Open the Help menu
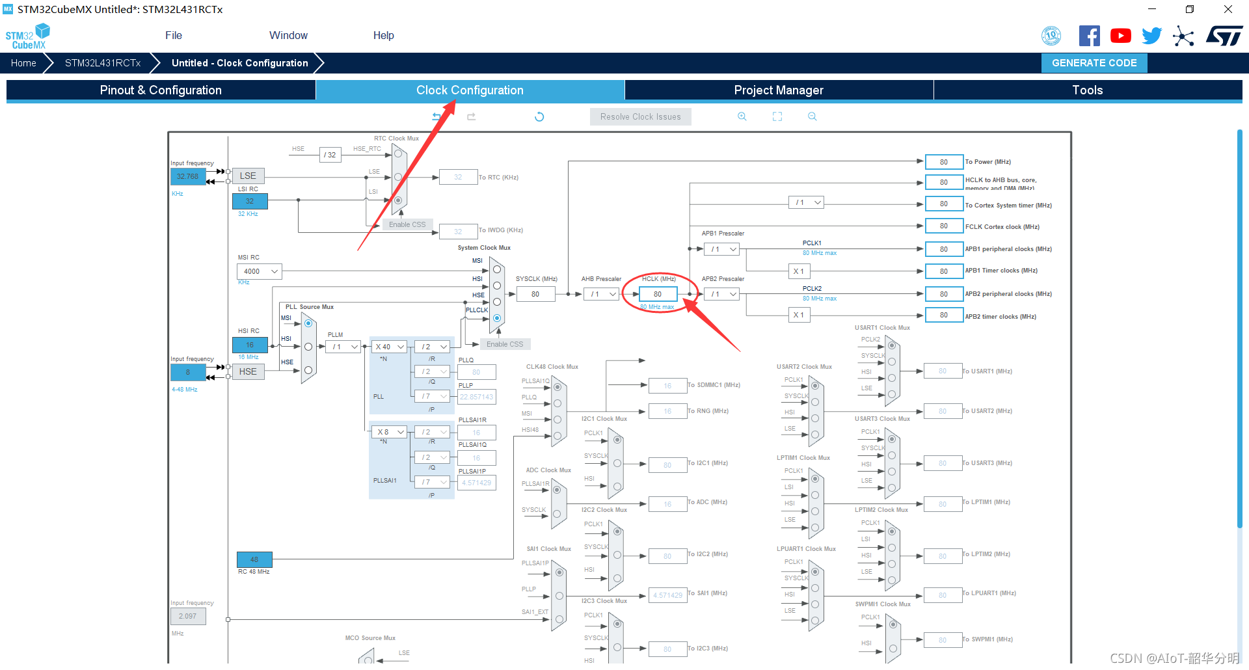The image size is (1249, 670). 383,35
